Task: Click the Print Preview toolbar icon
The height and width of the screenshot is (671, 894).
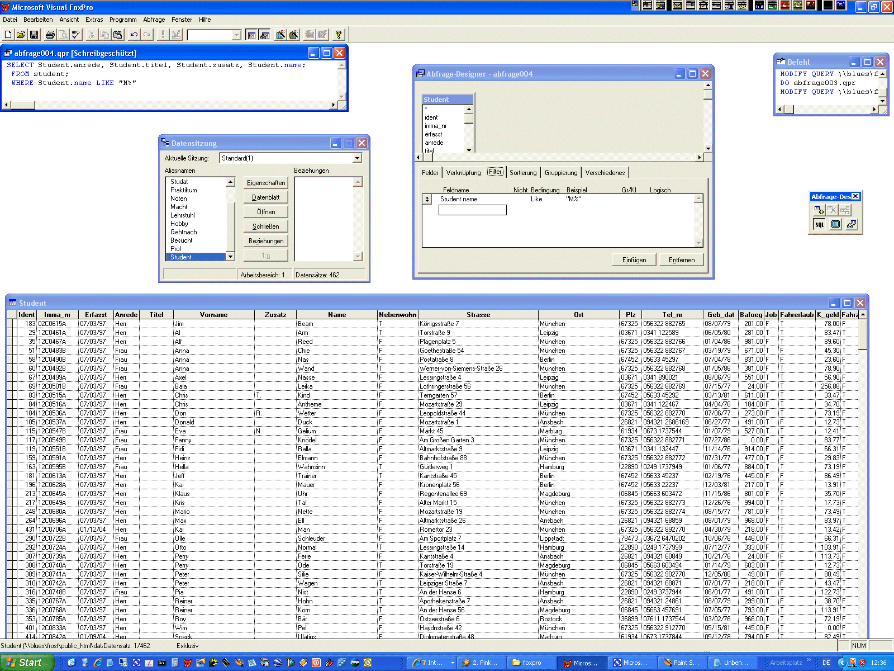Action: click(63, 35)
